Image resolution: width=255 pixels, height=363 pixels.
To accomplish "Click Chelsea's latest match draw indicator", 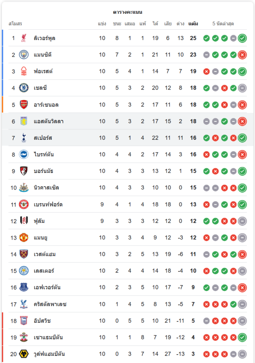I will (x=242, y=88).
